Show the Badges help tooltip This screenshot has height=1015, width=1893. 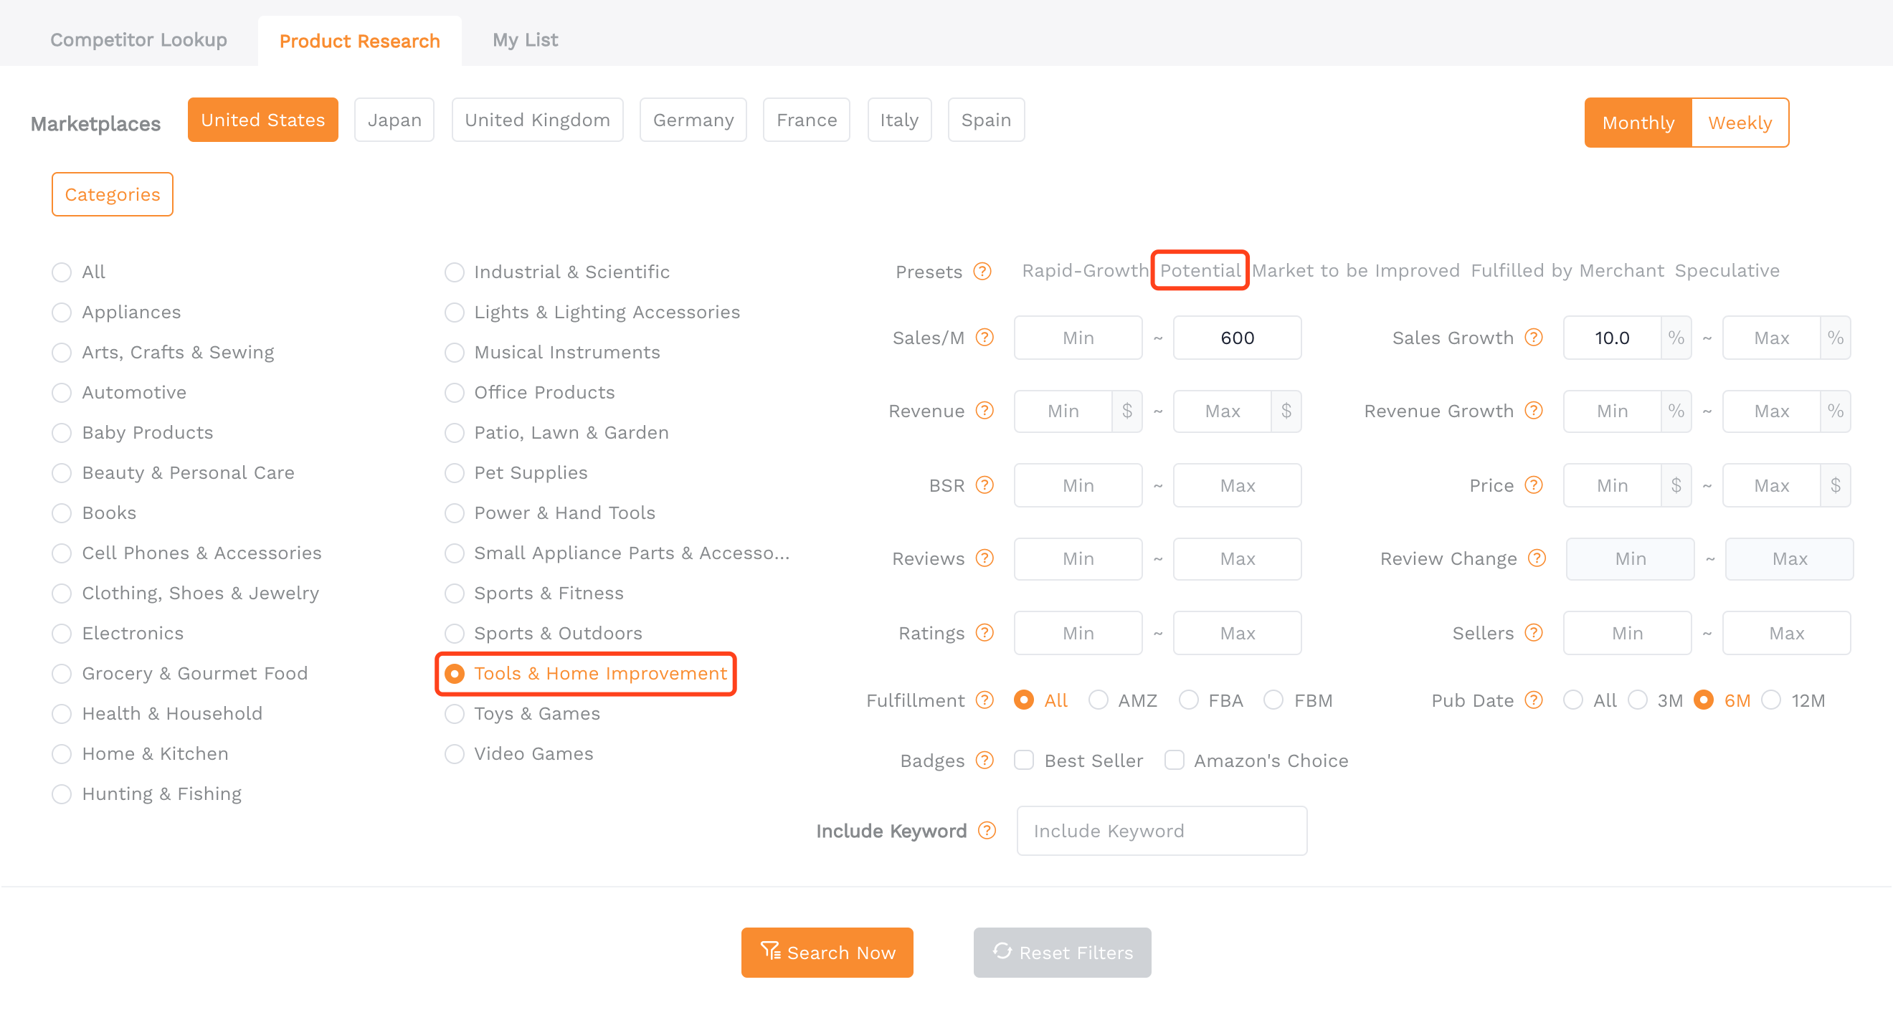coord(985,761)
